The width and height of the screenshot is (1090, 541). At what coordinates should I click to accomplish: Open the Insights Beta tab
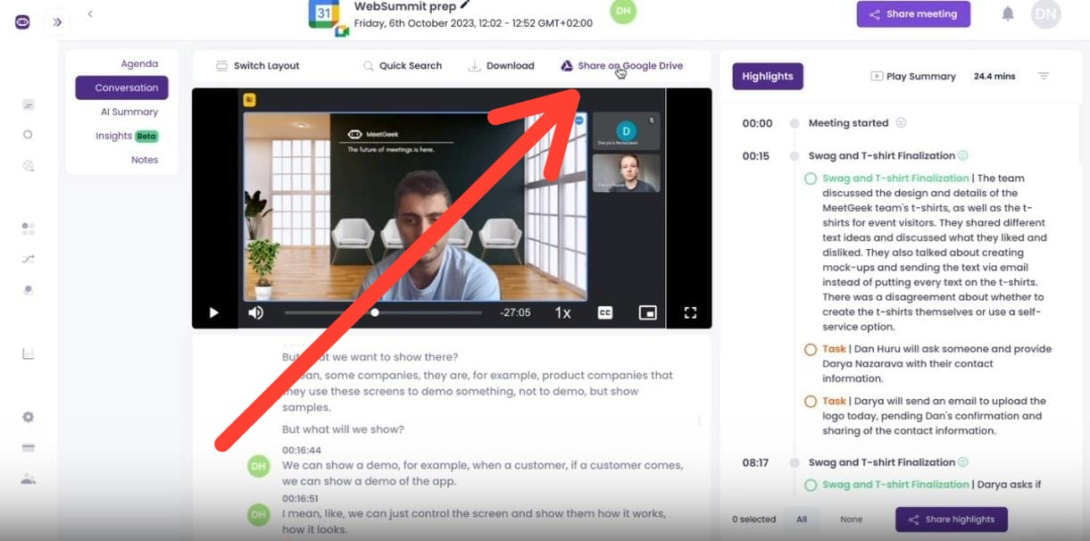pyautogui.click(x=127, y=136)
